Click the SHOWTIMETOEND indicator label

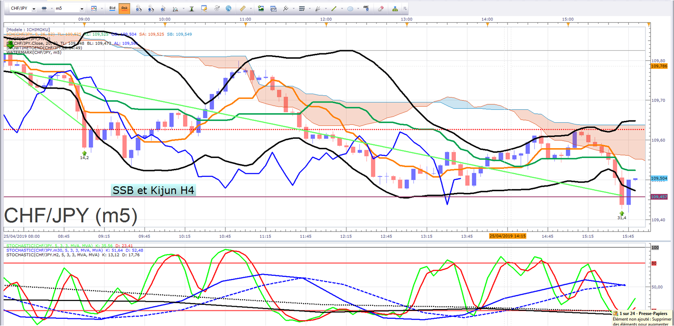(x=44, y=48)
